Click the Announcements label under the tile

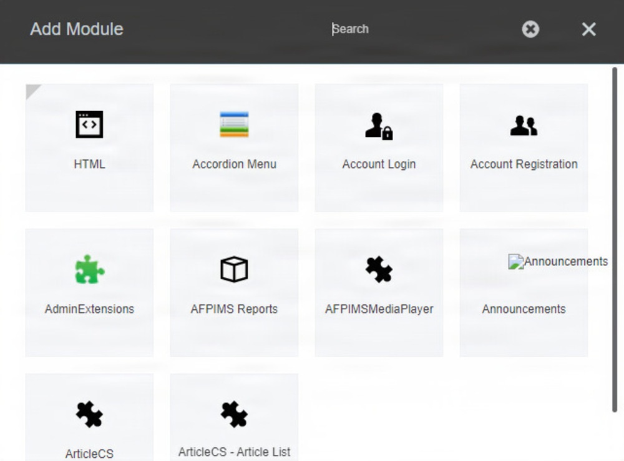click(524, 309)
